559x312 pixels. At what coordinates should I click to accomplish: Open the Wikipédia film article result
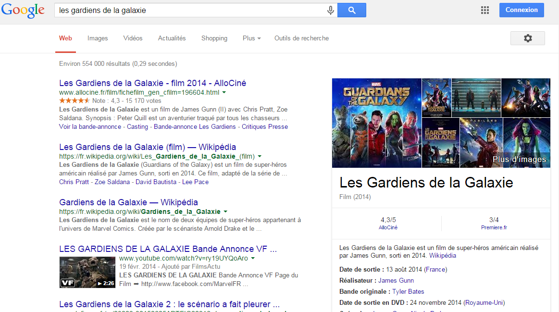pos(148,147)
